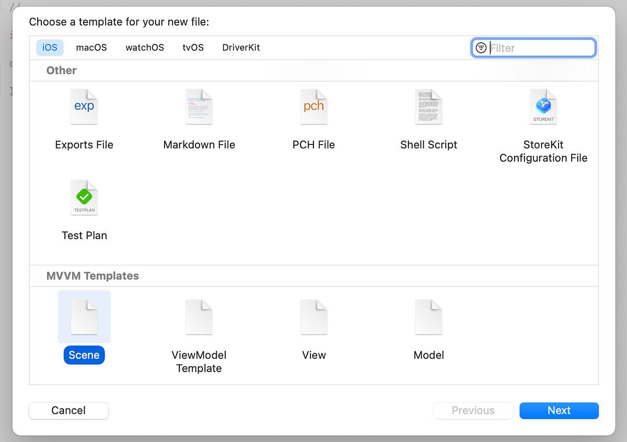Choose the PCH File template
Viewport: 627px width, 442px height.
click(313, 106)
